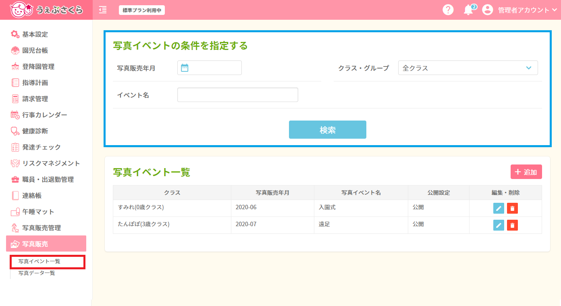This screenshot has width=561, height=306.
Task: Click the user avatar icon
Action: coord(488,10)
